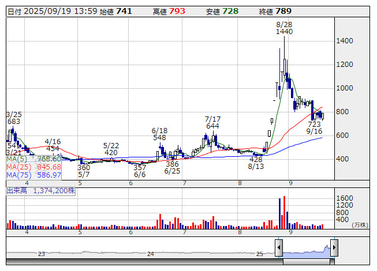Click the 5/22 high label at 420
The height and width of the screenshot is (271, 377).
(111, 149)
